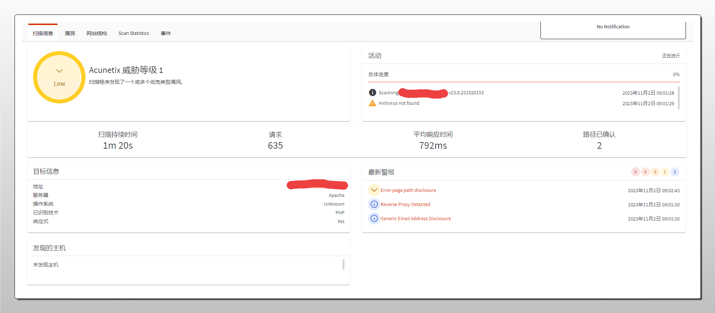Click the yellow low-severity count badge showing 1

[x=665, y=172]
